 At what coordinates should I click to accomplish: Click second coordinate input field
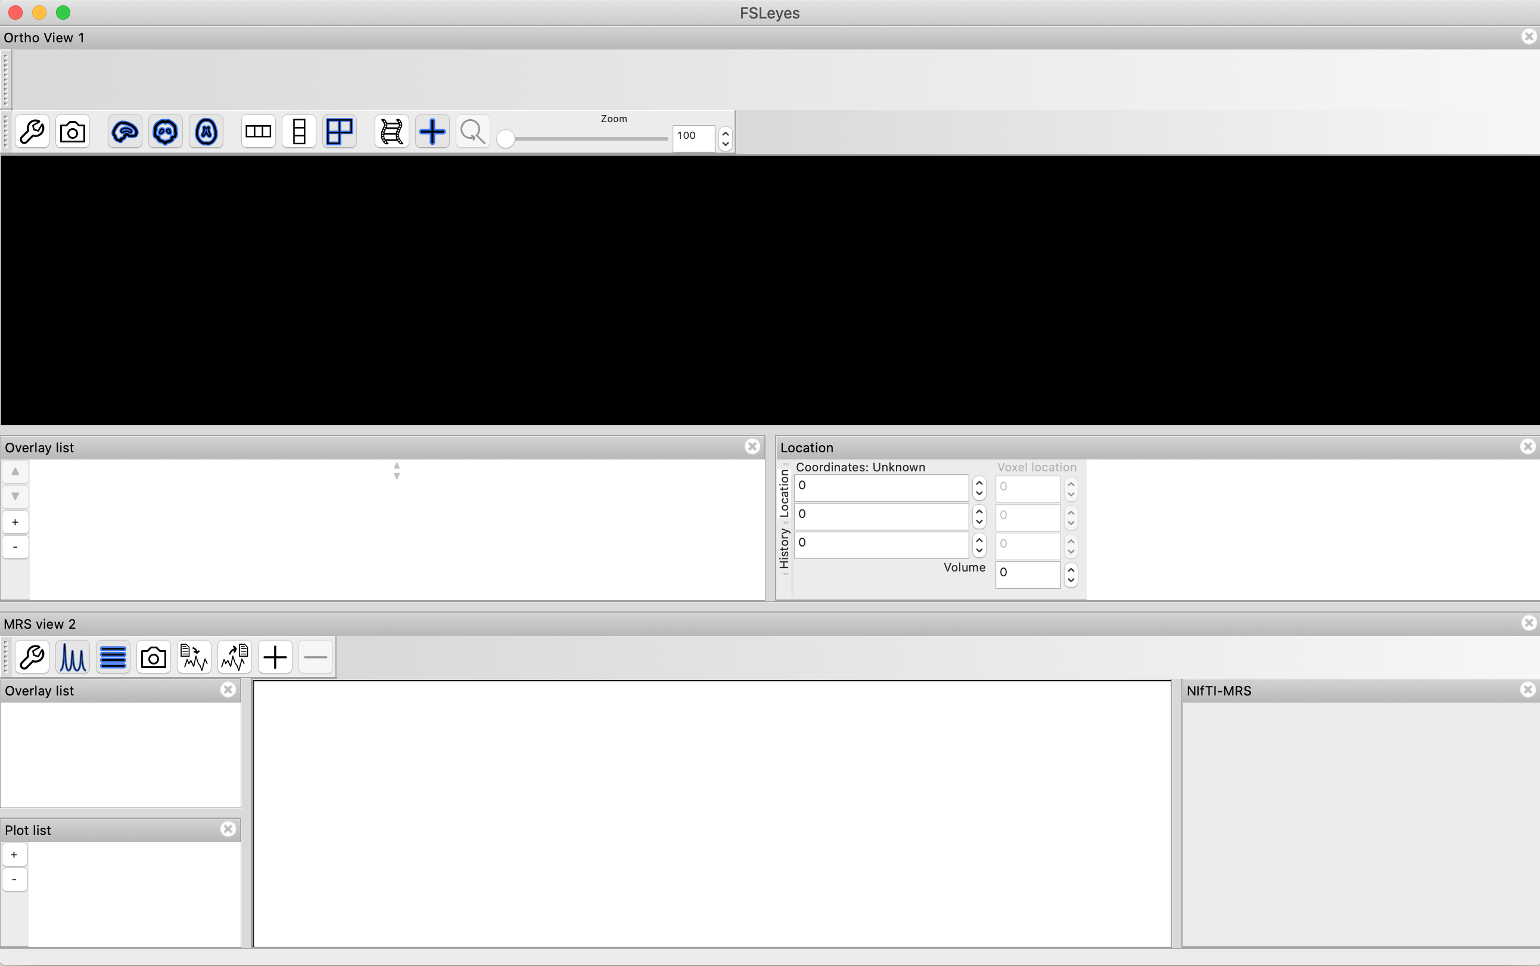882,516
